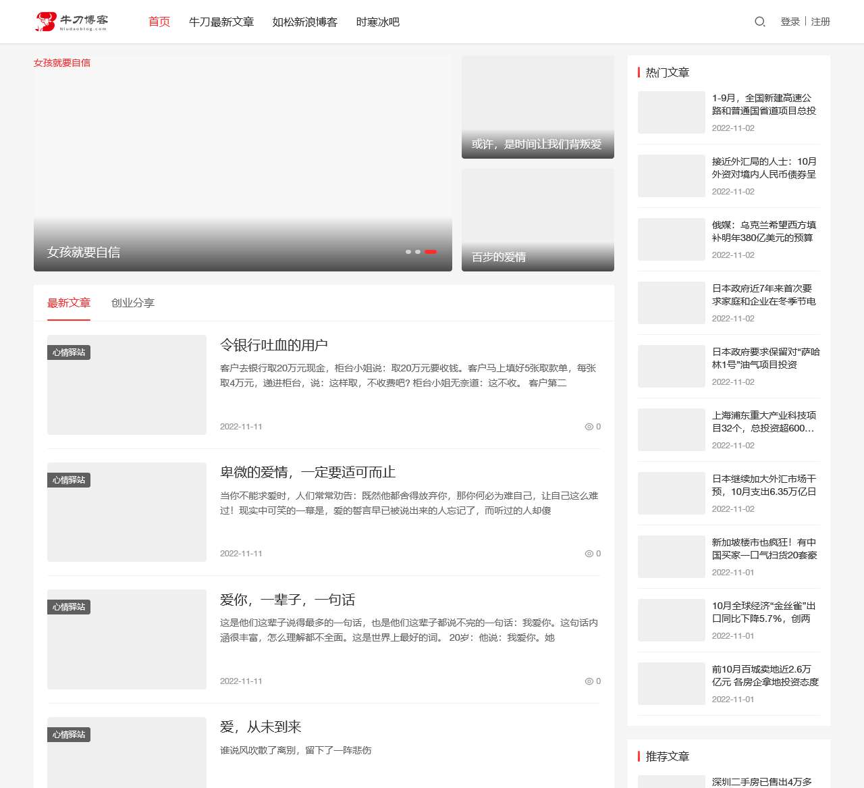This screenshot has width=864, height=788.
Task: Open hot article 1-9月，全国新建高速公路
Action: (x=764, y=104)
